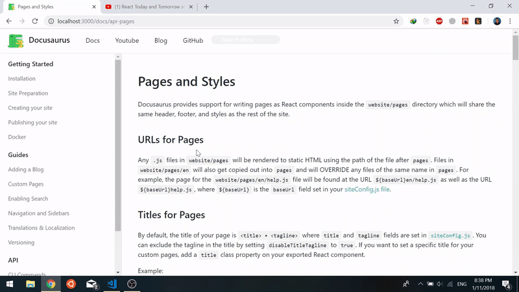Image resolution: width=519 pixels, height=292 pixels.
Task: Click the URLs for Pages heading
Action: coord(171,140)
